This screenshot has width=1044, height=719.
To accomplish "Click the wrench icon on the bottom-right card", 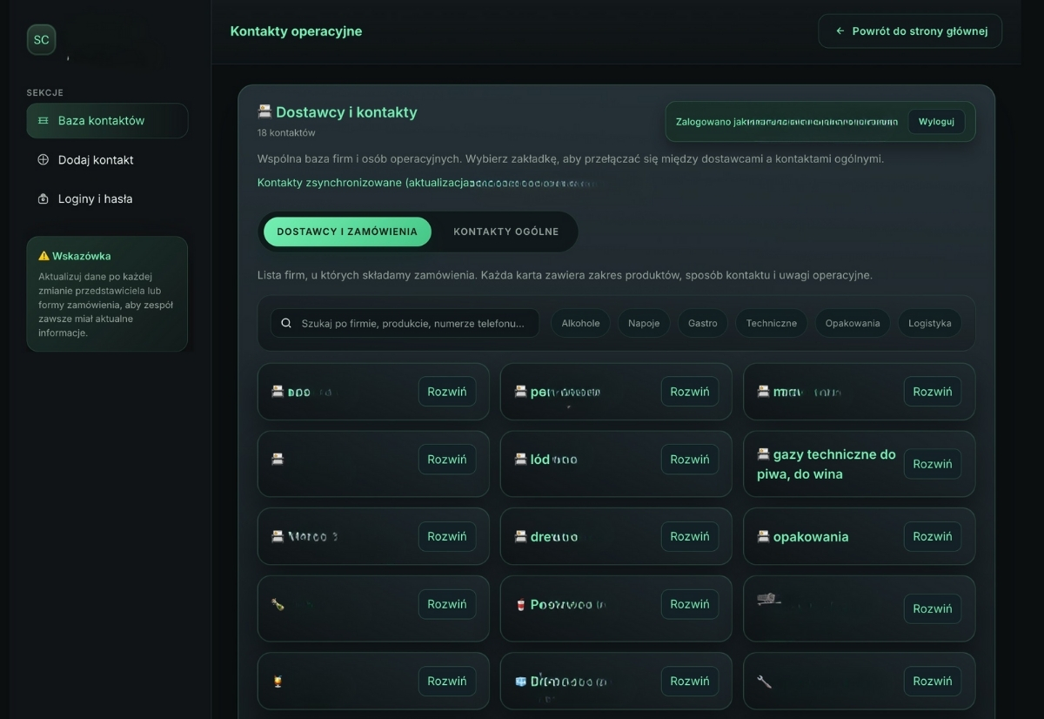I will (762, 681).
